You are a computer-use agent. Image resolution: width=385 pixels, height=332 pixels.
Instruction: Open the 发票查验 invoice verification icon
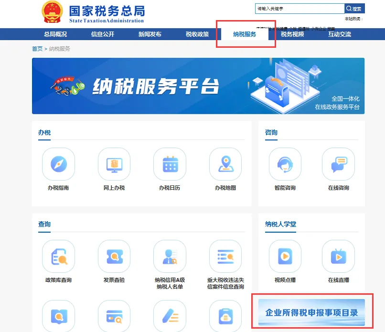[114, 257]
